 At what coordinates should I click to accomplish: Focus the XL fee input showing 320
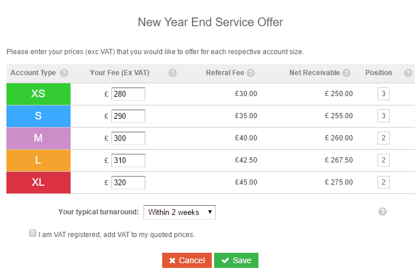[x=128, y=182]
